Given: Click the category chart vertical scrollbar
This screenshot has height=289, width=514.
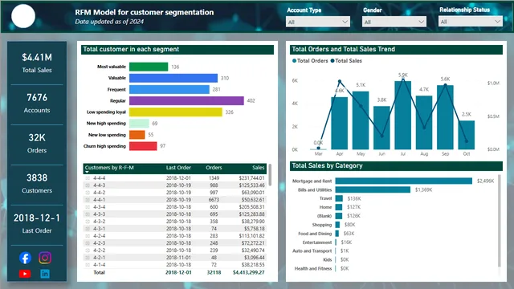Looking at the screenshot, I should point(500,222).
